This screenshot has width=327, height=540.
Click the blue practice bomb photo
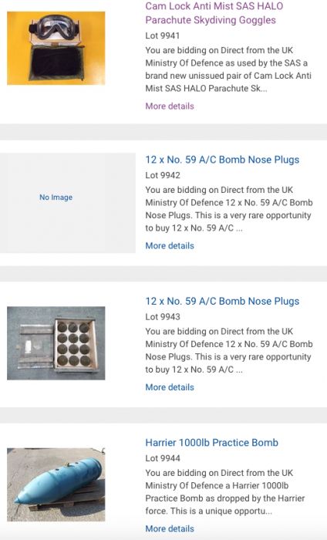(x=56, y=484)
